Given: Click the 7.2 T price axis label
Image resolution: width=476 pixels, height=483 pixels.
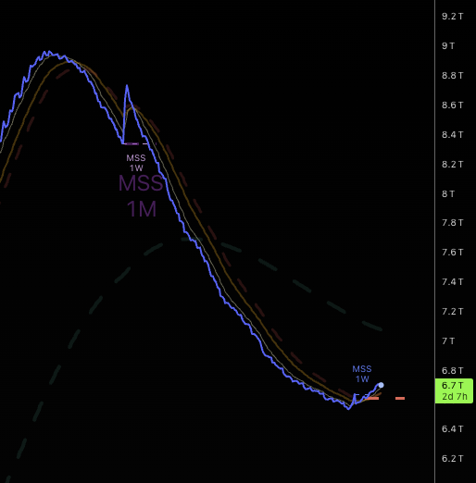Looking at the screenshot, I should 453,312.
